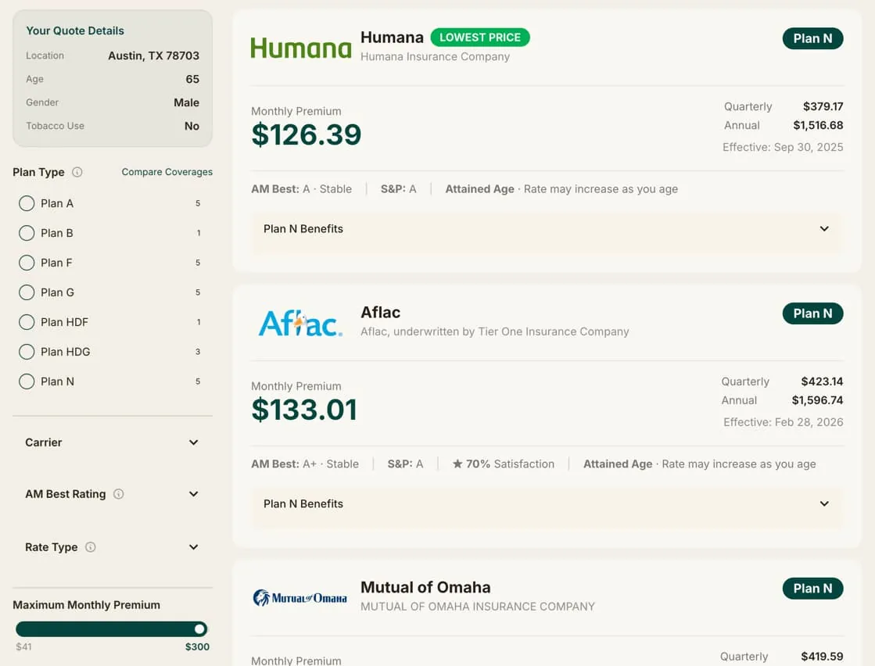Select the Plan A radio button
Viewport: 875px width, 666px height.
(27, 203)
